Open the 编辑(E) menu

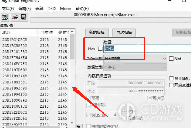24,8
